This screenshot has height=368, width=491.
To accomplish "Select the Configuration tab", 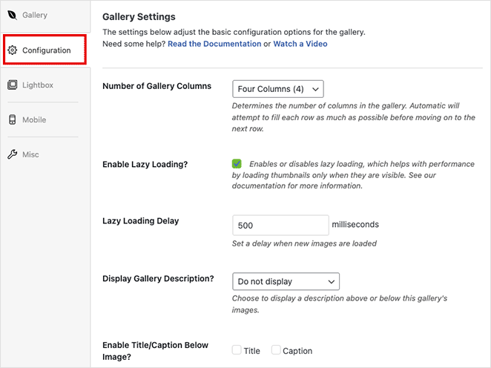I will coord(46,50).
